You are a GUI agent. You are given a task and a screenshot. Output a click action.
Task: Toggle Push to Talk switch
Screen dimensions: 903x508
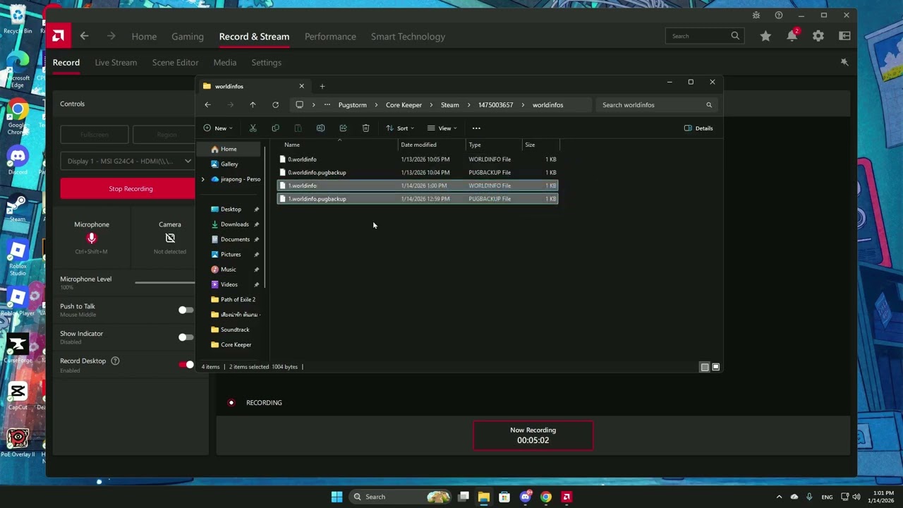pyautogui.click(x=186, y=310)
